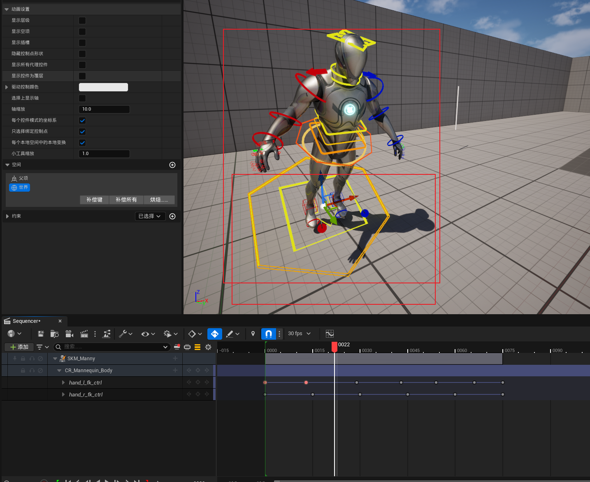Open the search field dropdown arrow
The image size is (590, 482).
[x=165, y=347]
